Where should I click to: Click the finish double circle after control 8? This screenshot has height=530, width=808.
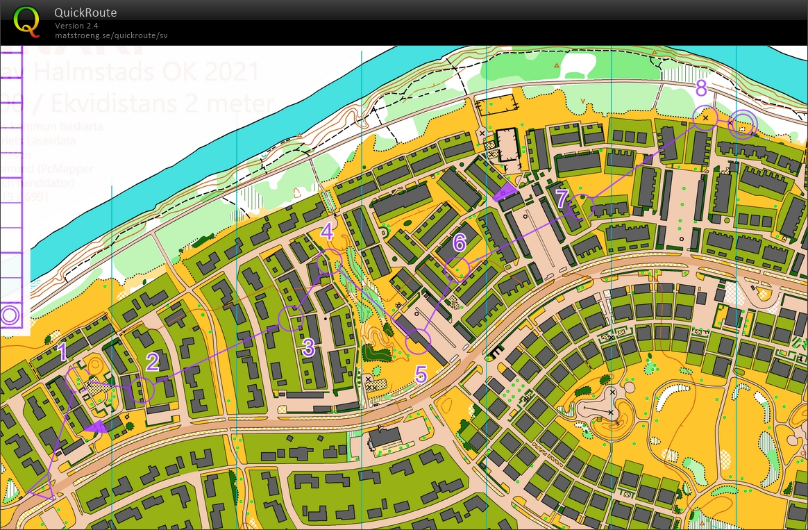pos(743,124)
